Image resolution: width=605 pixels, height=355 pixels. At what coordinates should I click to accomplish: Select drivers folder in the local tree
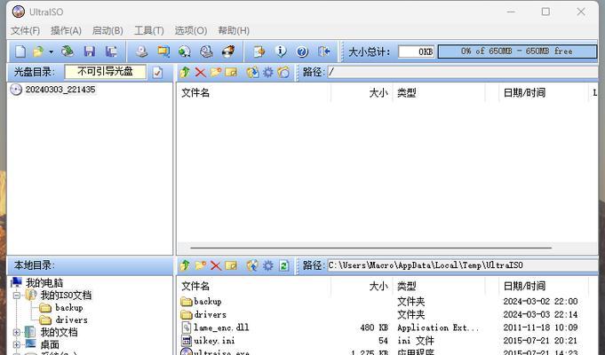click(x=71, y=319)
